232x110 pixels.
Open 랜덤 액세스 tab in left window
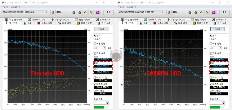[83, 20]
